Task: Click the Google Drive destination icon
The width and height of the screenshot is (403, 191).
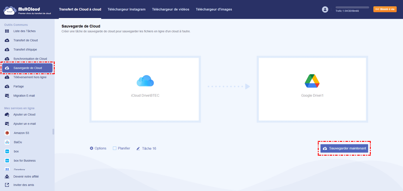Action: click(x=312, y=81)
